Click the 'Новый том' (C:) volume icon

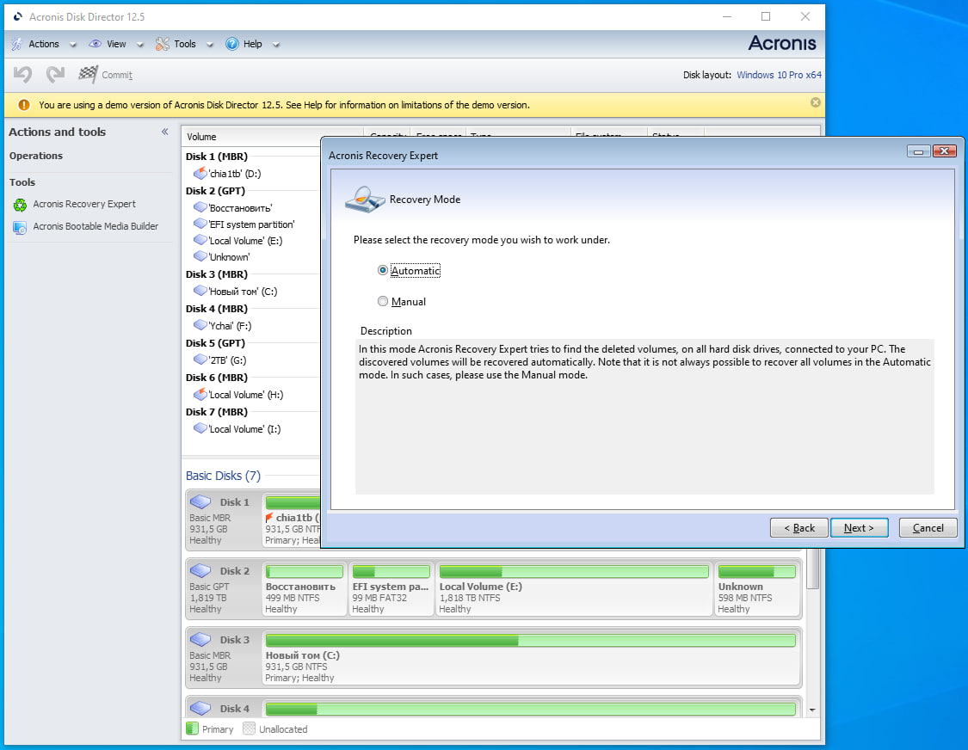click(200, 290)
